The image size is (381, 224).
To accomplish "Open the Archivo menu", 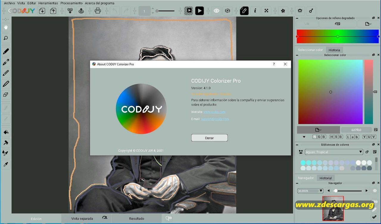I will tap(9, 3).
